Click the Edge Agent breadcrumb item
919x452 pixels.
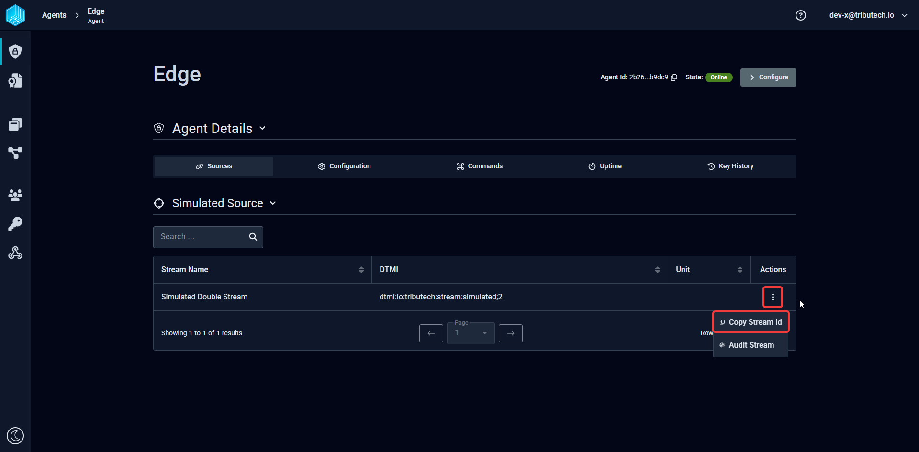[96, 15]
